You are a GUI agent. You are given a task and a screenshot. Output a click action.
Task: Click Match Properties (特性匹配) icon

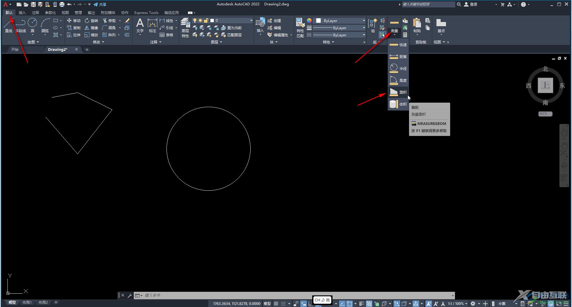300,27
